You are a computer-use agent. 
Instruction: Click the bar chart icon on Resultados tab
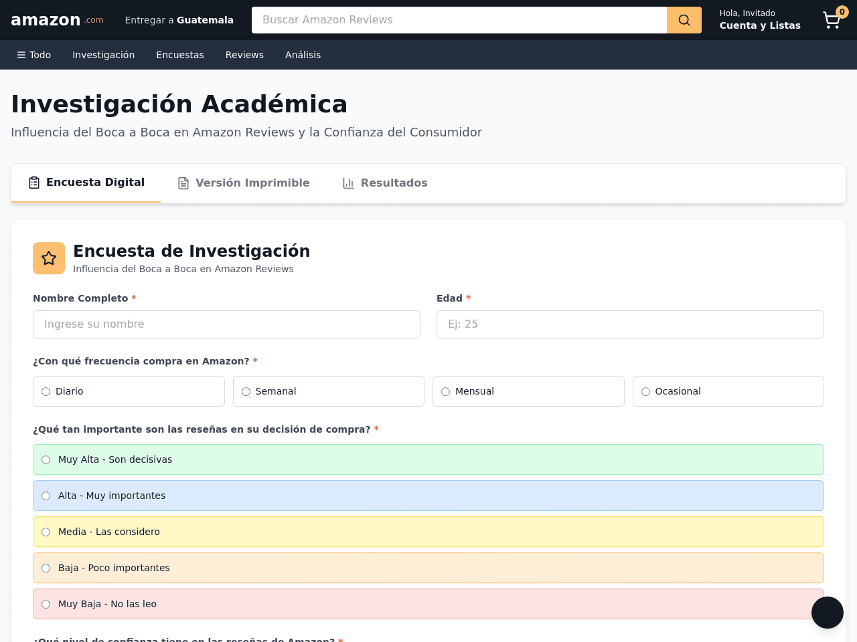tap(348, 183)
